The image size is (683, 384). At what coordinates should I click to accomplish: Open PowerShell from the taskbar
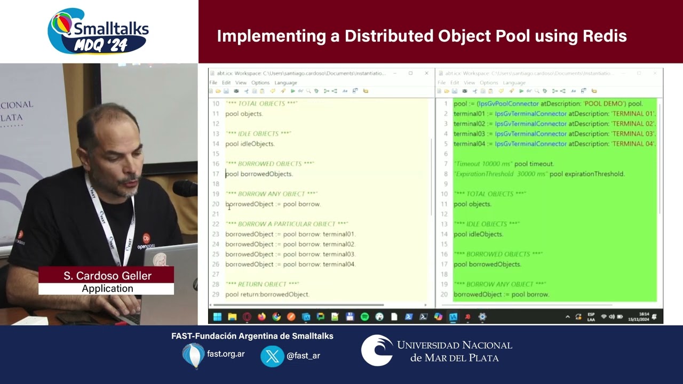[409, 317]
